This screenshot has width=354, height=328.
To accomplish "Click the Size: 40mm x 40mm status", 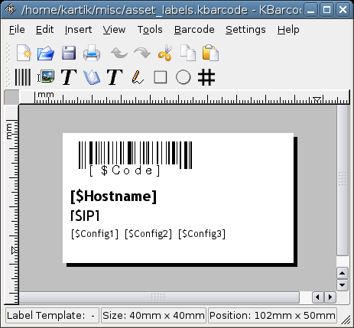I will coord(154,316).
